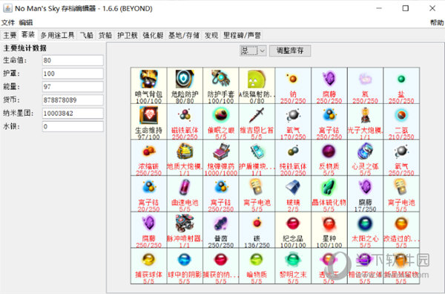Click the 腐藤 slot showing 17/250
This screenshot has height=294, width=445.
[365, 194]
